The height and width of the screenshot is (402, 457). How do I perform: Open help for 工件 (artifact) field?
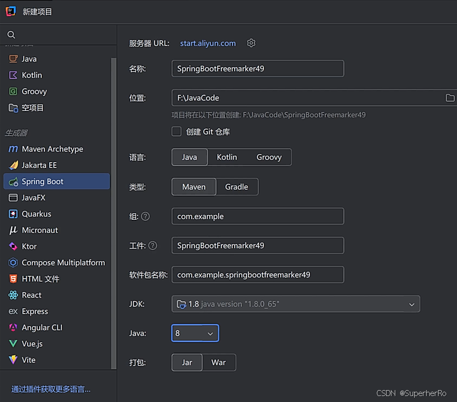pos(153,246)
